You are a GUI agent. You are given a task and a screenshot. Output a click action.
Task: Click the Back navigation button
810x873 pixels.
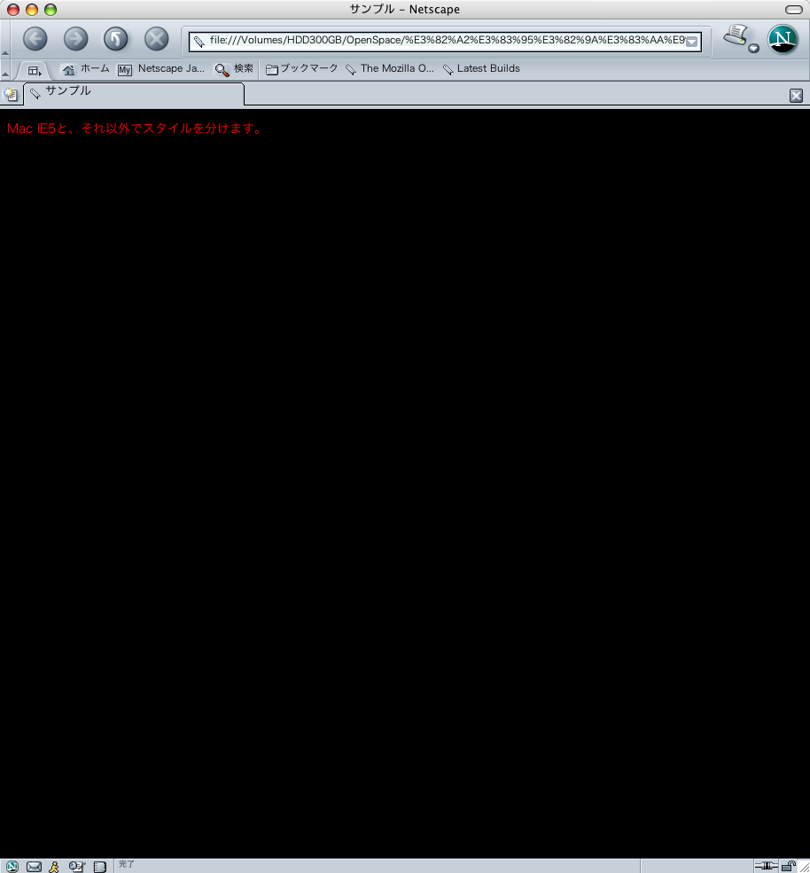(35, 39)
